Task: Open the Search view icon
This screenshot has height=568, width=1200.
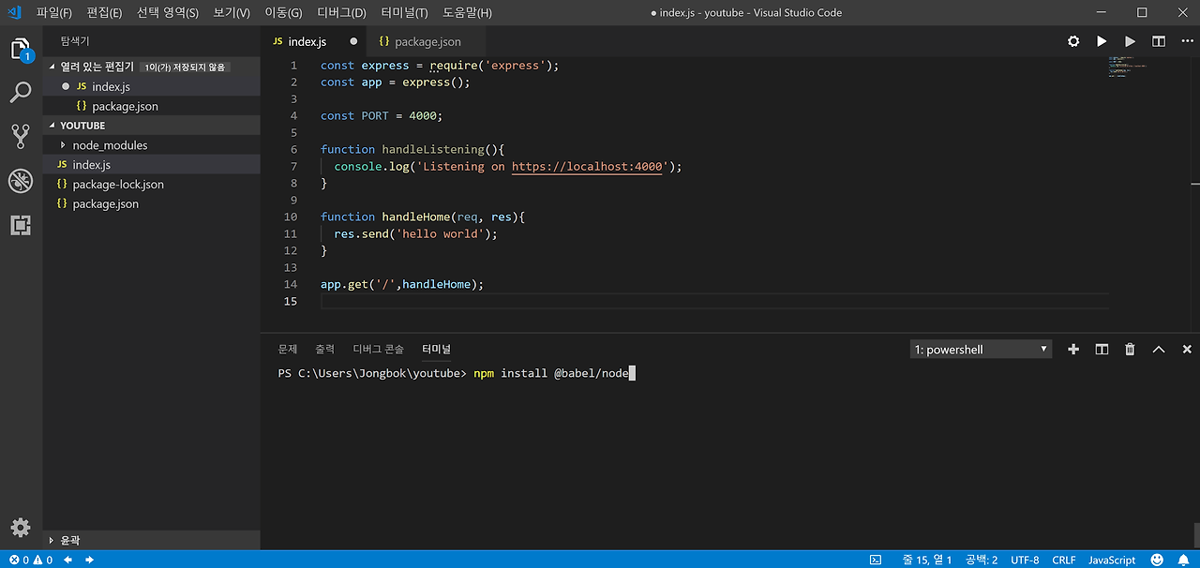Action: coord(21,92)
